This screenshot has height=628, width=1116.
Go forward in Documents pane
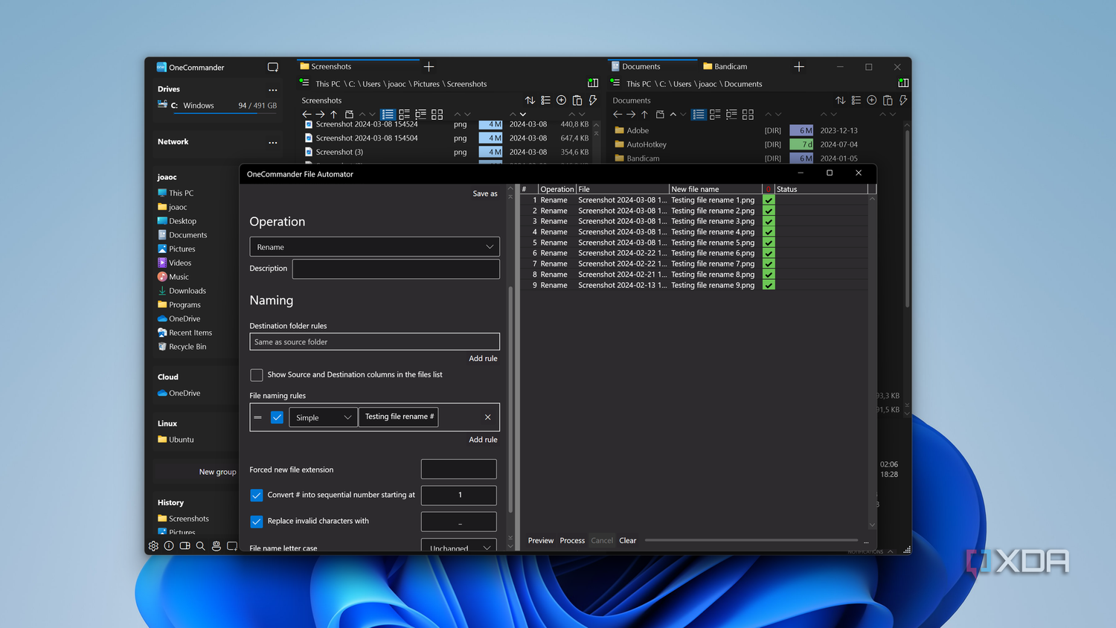point(631,115)
